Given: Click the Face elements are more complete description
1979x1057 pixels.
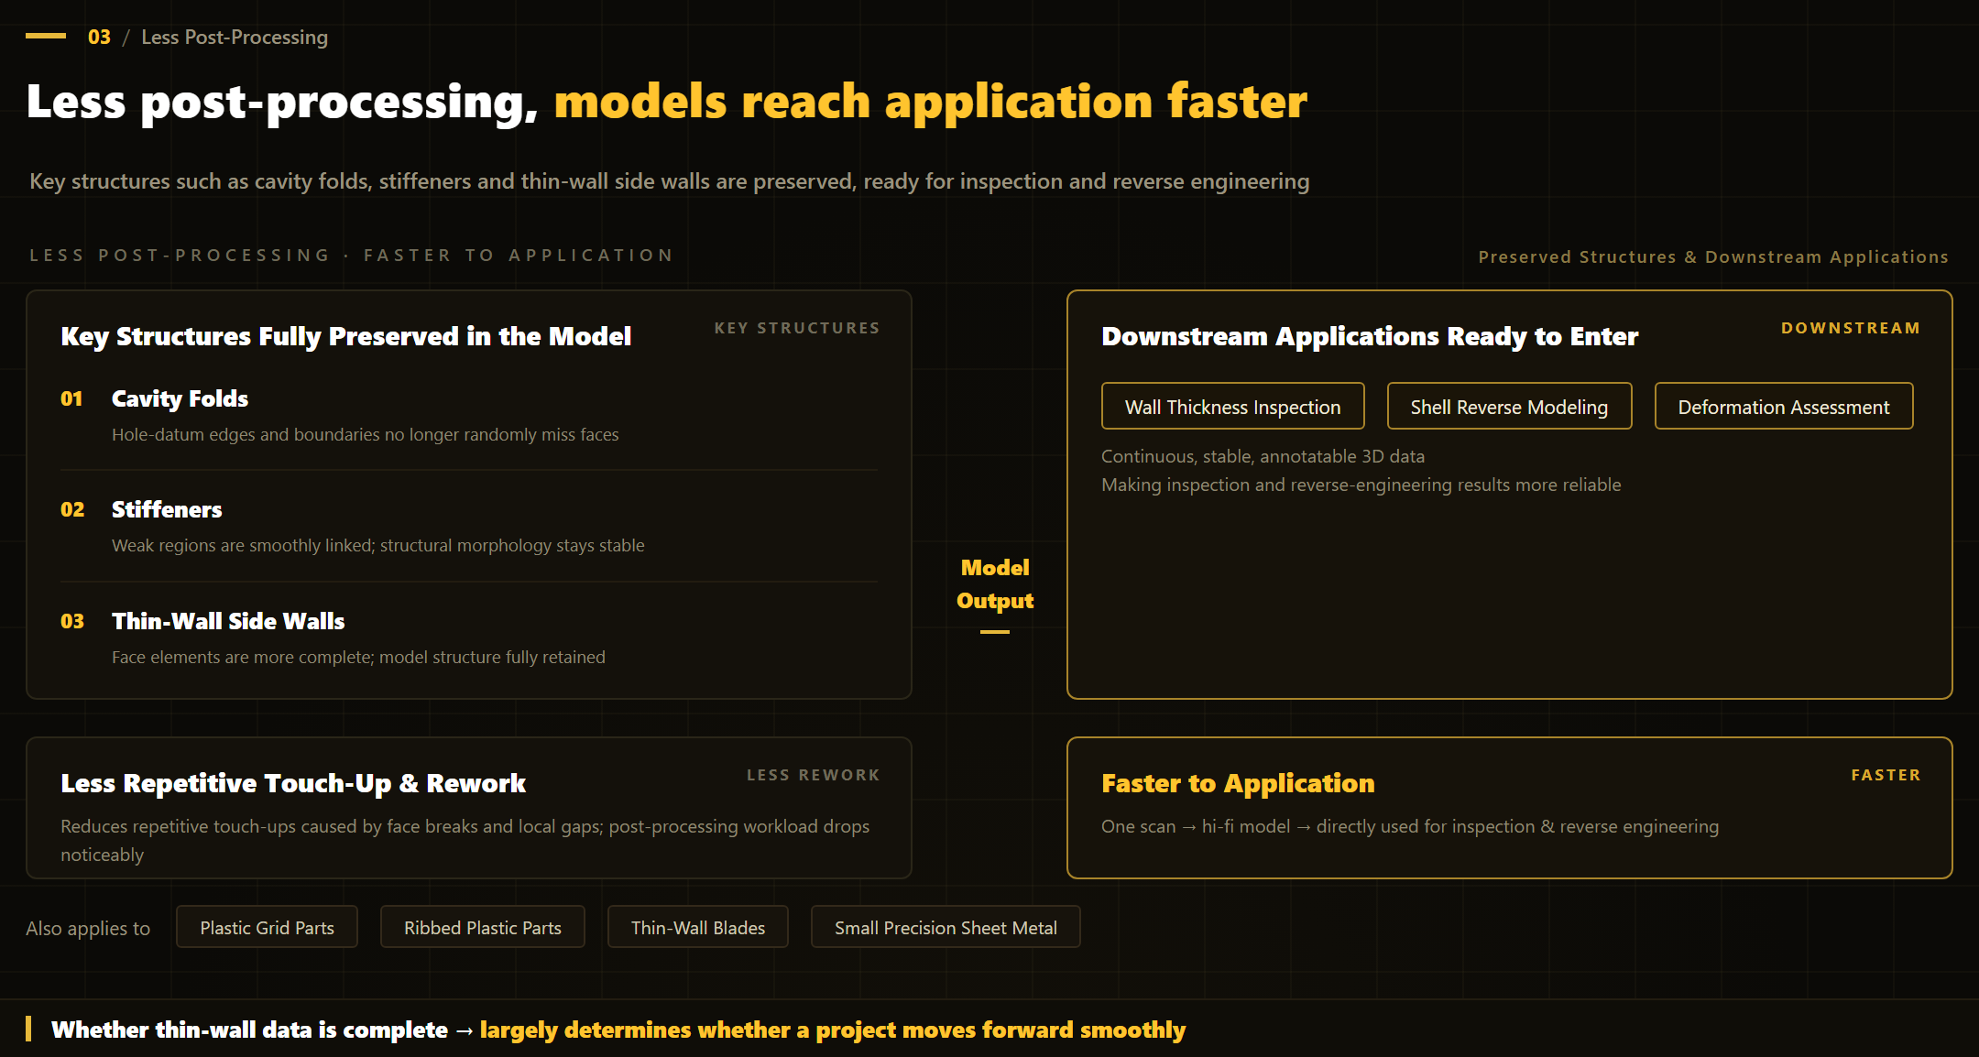Looking at the screenshot, I should coord(358,657).
